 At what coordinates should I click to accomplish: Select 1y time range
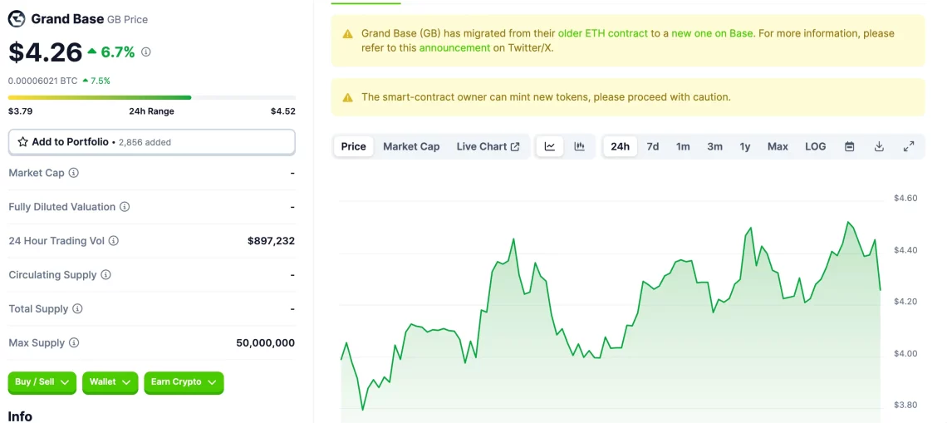click(x=745, y=146)
